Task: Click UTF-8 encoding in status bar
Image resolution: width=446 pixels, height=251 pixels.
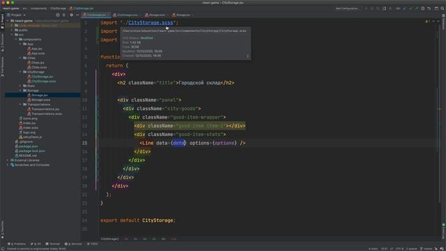Action: 399,249
